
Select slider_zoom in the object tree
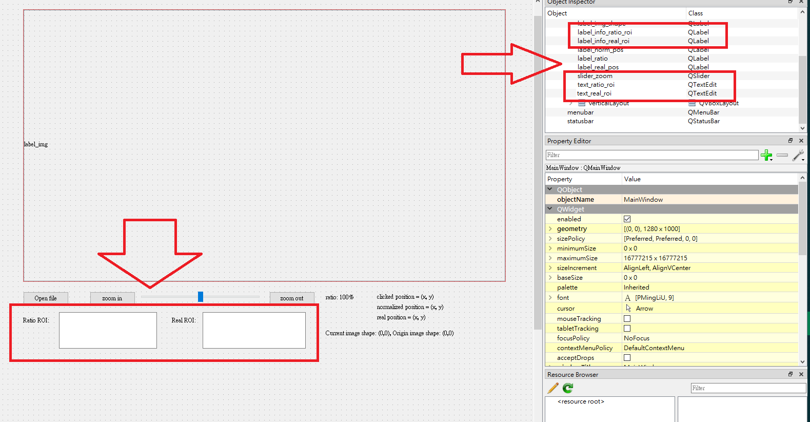pos(595,76)
